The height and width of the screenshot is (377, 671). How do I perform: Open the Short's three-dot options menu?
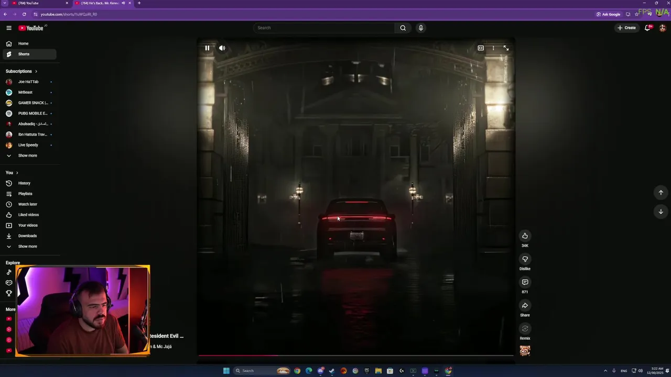point(493,48)
